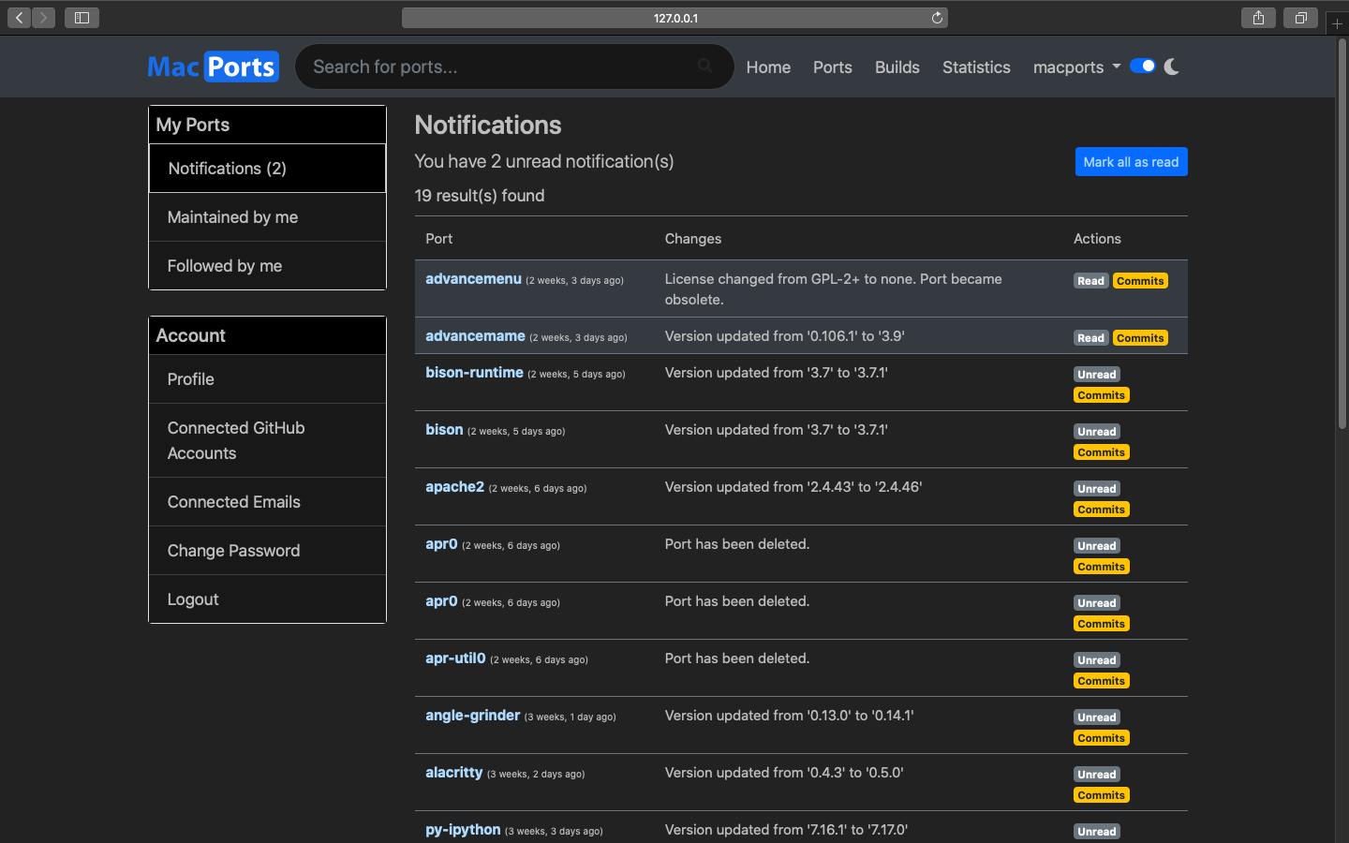Show all tabs overview icon
Viewport: 1349px width, 843px height.
[1300, 18]
